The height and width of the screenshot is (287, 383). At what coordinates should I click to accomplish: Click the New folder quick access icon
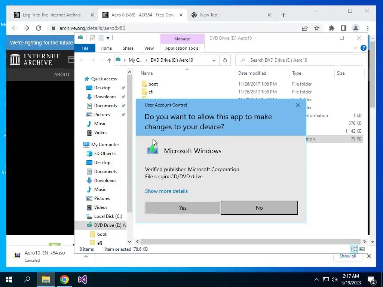(x=101, y=38)
